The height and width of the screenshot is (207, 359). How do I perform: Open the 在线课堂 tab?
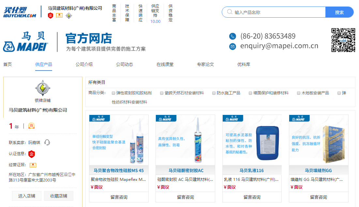point(165,64)
